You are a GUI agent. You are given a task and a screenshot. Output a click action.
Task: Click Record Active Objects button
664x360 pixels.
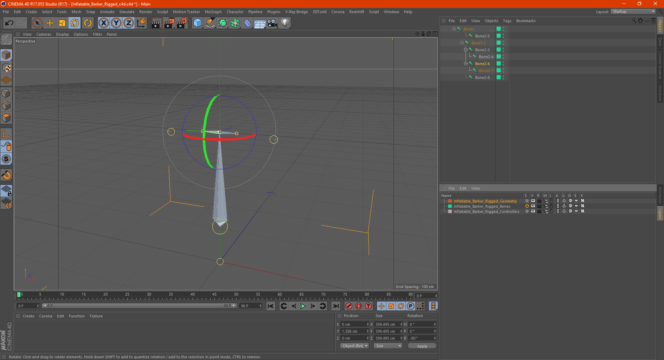coord(349,306)
